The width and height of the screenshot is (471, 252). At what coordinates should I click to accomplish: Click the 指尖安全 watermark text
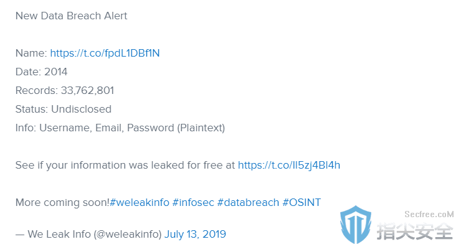click(x=415, y=231)
